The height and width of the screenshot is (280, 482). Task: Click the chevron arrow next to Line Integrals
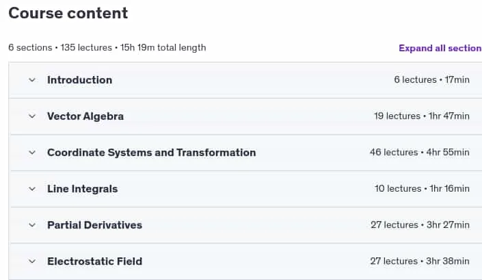point(32,189)
